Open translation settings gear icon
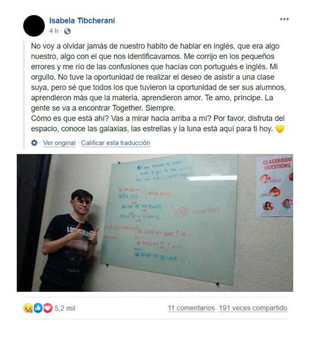This screenshot has width=310, height=337. tap(34, 143)
